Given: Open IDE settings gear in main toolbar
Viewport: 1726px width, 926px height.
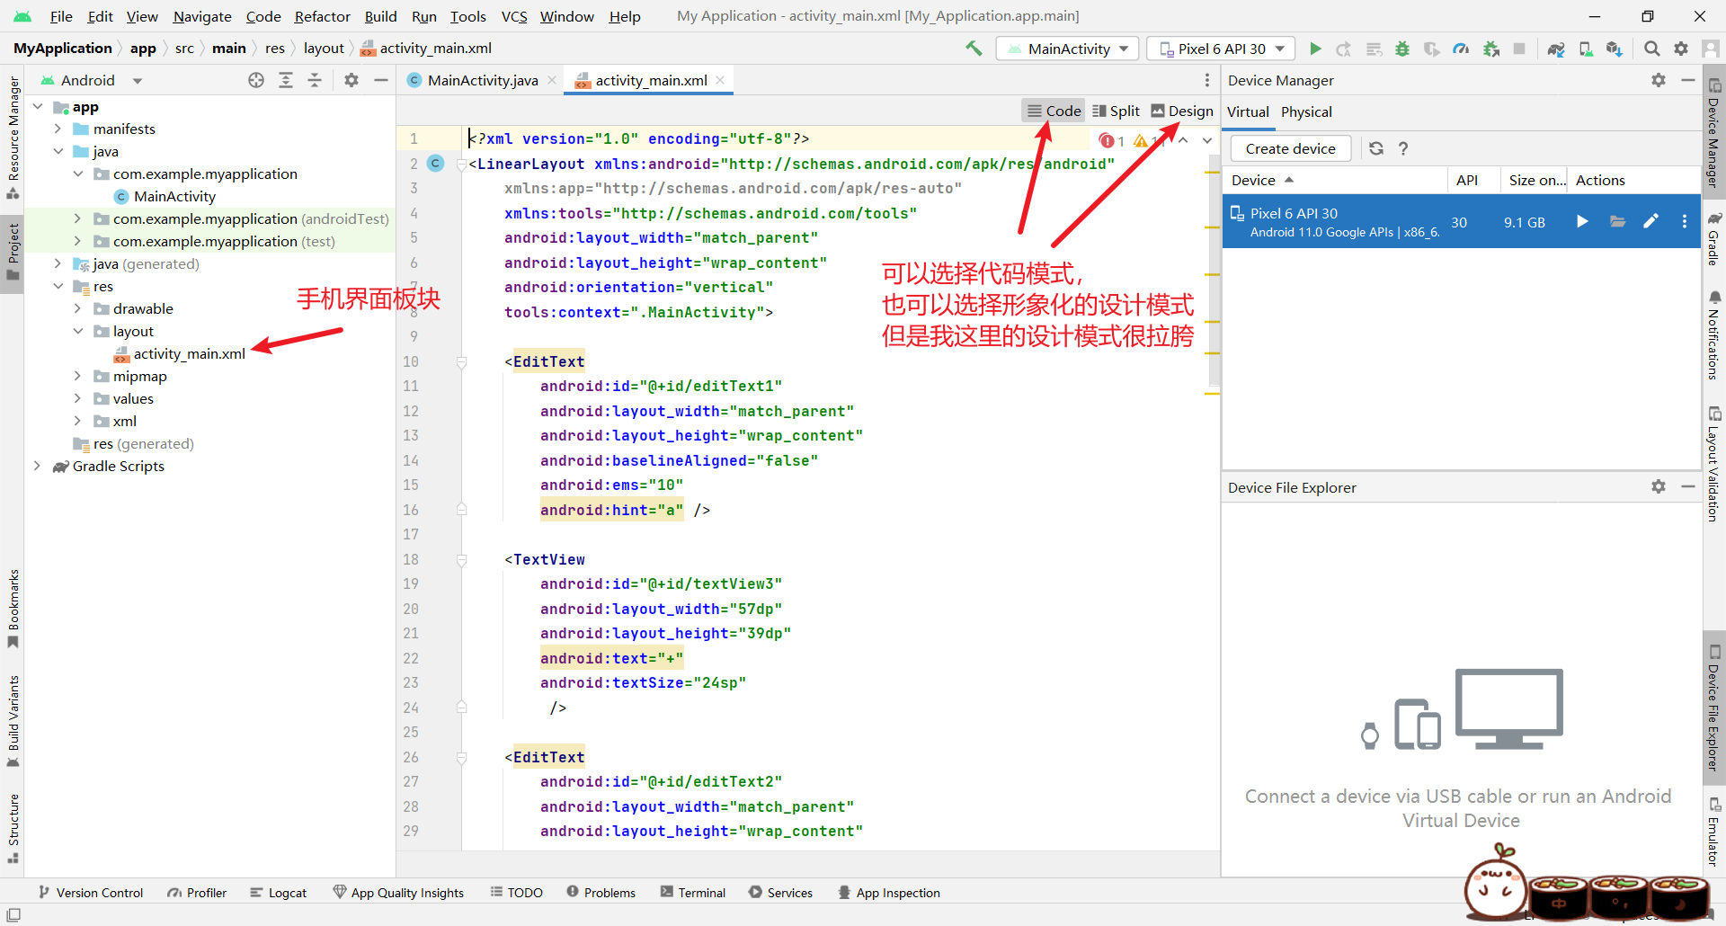Looking at the screenshot, I should (x=1681, y=49).
